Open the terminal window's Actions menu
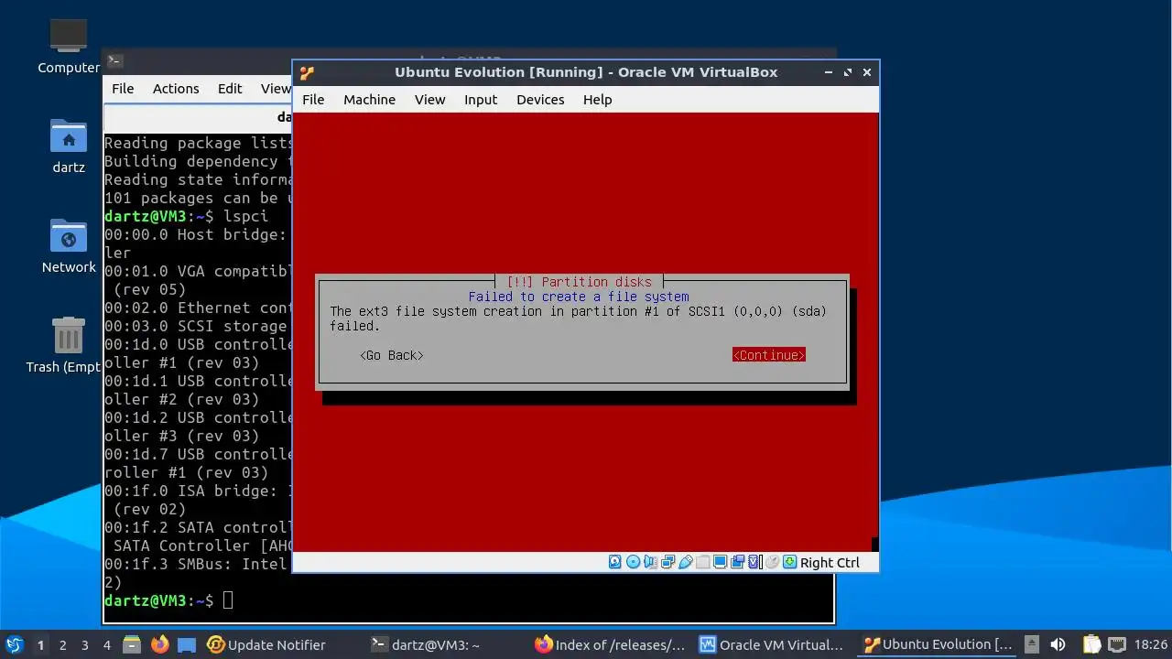The image size is (1172, 659). [x=176, y=89]
